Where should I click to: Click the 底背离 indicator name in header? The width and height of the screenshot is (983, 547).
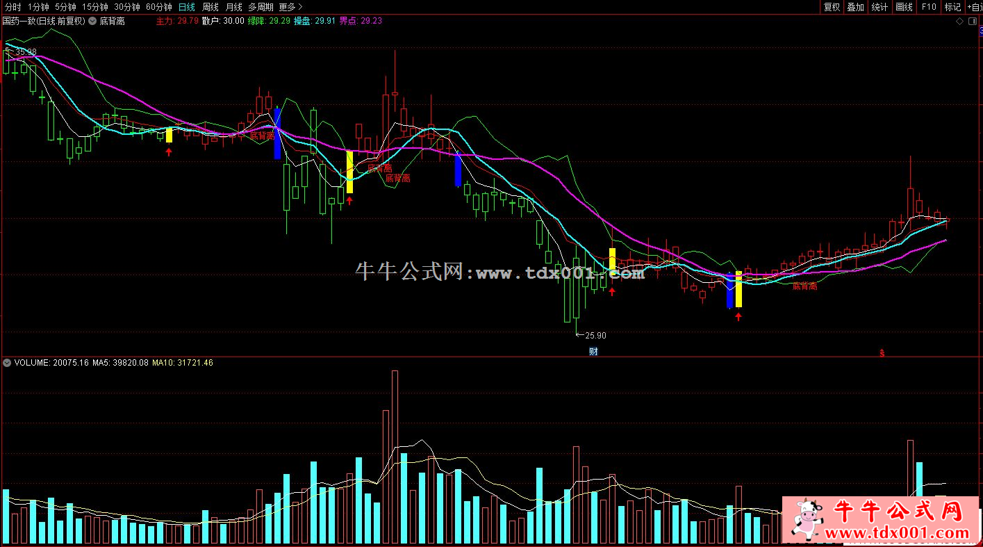pos(113,22)
